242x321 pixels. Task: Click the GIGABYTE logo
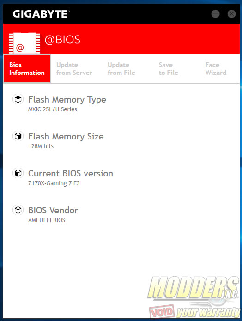[41, 14]
